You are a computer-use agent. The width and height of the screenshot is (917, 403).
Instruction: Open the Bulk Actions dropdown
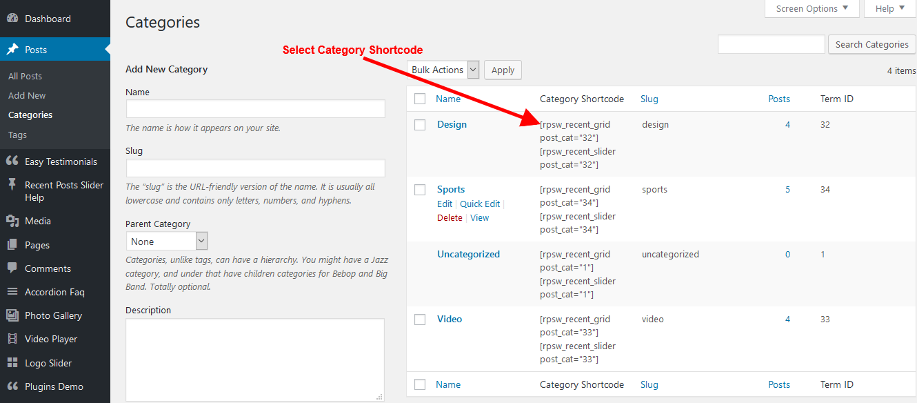point(444,70)
